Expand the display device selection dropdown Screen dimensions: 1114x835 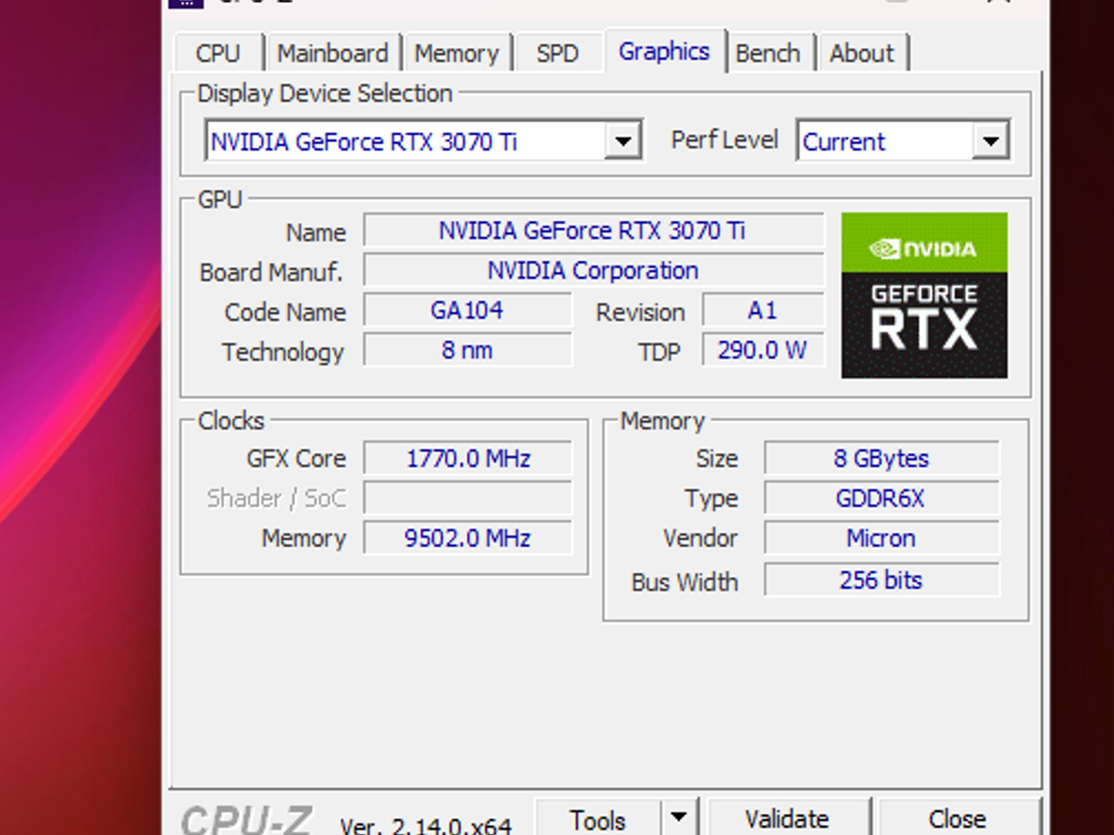point(623,141)
